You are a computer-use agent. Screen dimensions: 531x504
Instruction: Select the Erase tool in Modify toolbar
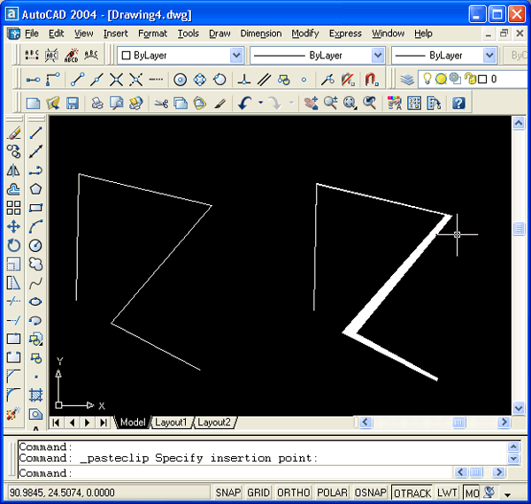13,134
